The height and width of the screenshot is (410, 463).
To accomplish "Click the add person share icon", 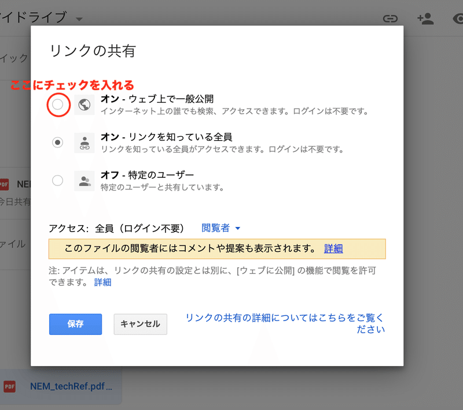I will pos(425,19).
